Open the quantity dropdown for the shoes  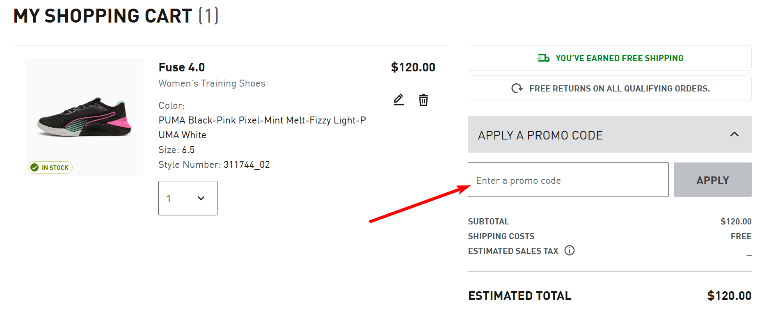[188, 198]
